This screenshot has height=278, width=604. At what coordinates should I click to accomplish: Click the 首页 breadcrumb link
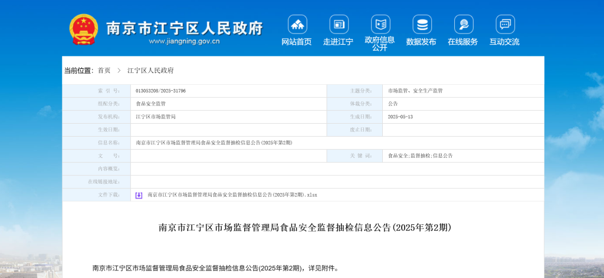pyautogui.click(x=104, y=71)
